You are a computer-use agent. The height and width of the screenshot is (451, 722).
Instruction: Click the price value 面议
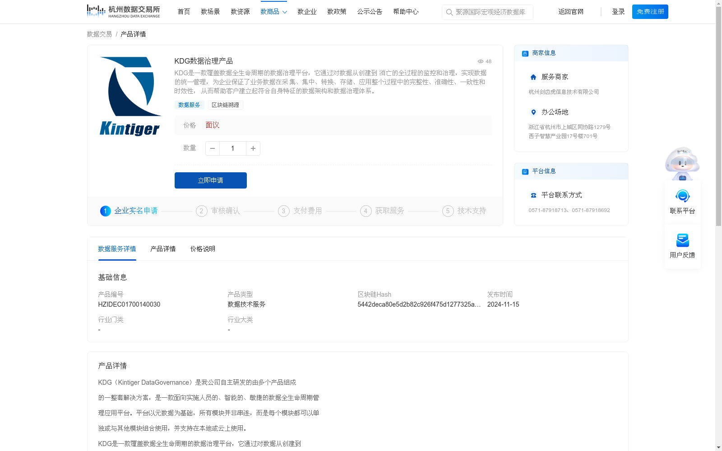213,125
